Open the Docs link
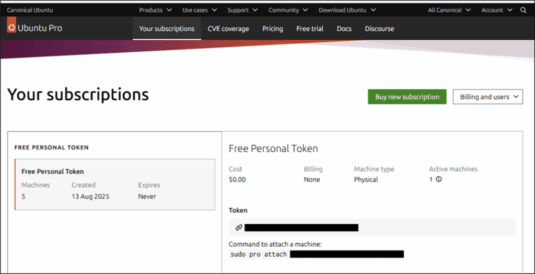 pos(344,29)
